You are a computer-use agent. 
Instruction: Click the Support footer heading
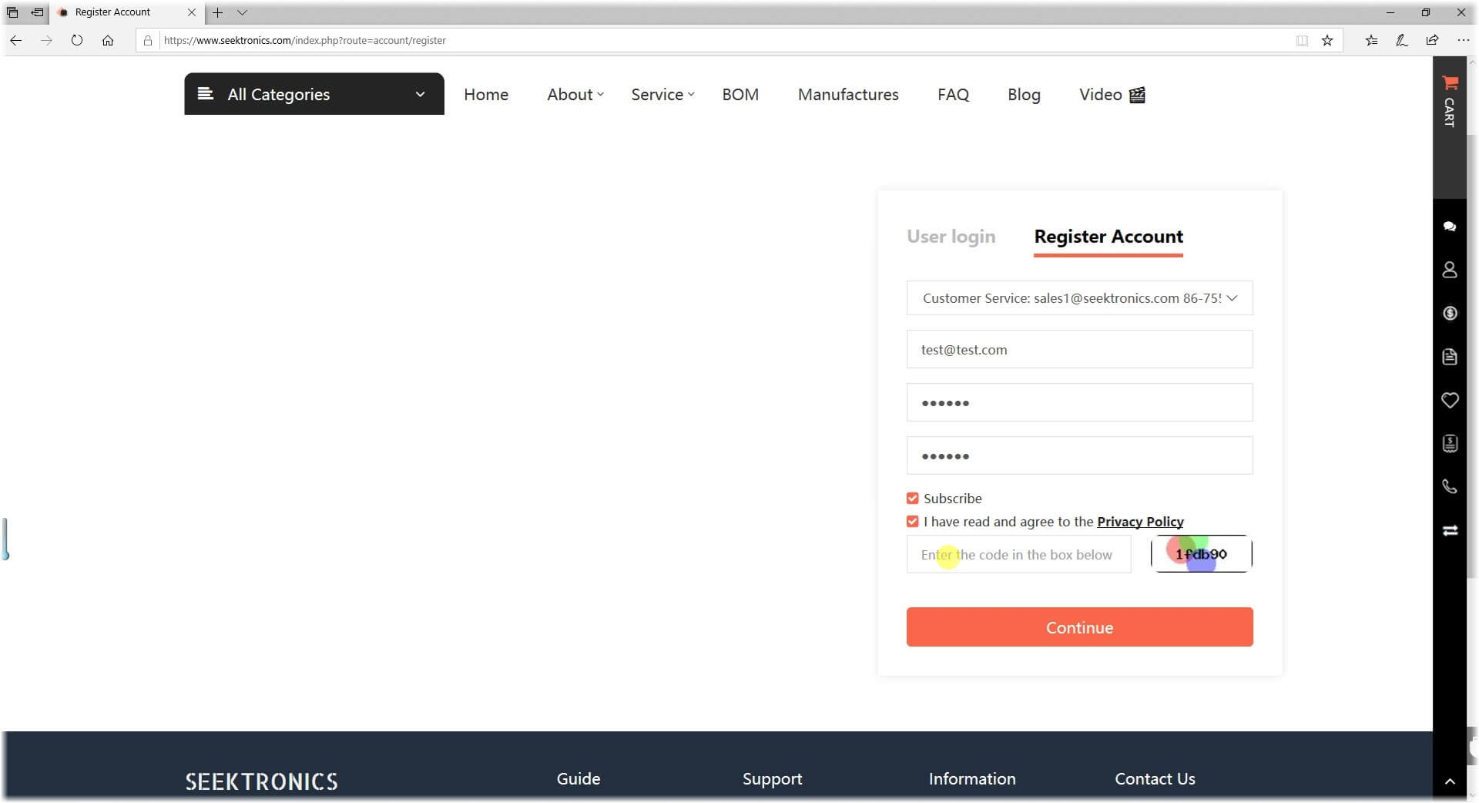coord(772,779)
